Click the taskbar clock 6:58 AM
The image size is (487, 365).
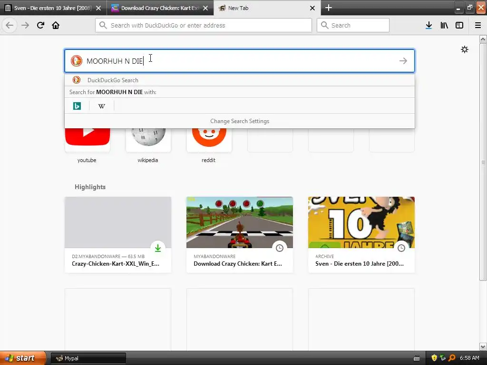[x=469, y=358]
